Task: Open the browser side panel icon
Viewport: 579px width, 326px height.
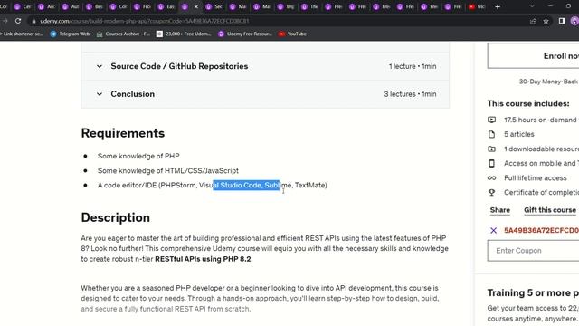Action: click(x=562, y=21)
